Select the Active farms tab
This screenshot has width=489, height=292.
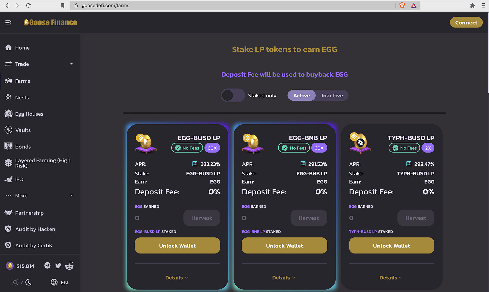point(302,95)
